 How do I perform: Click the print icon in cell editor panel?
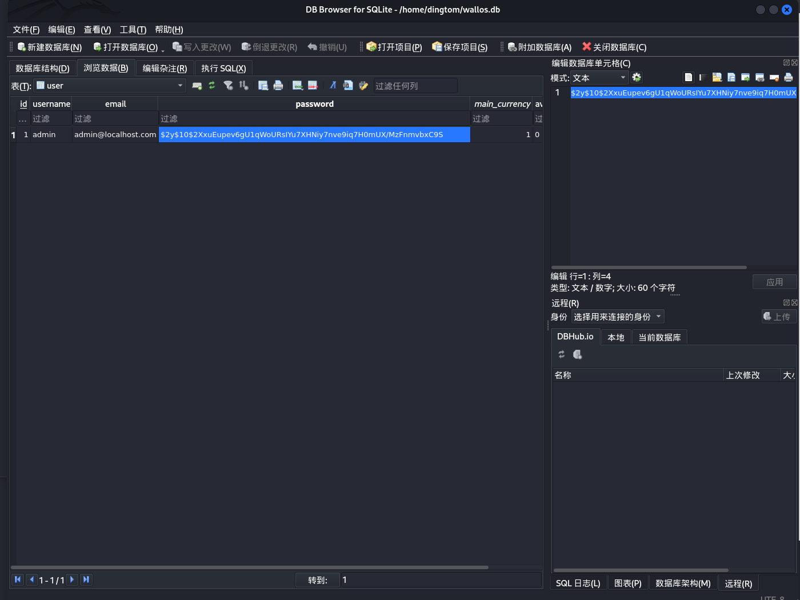tap(789, 78)
